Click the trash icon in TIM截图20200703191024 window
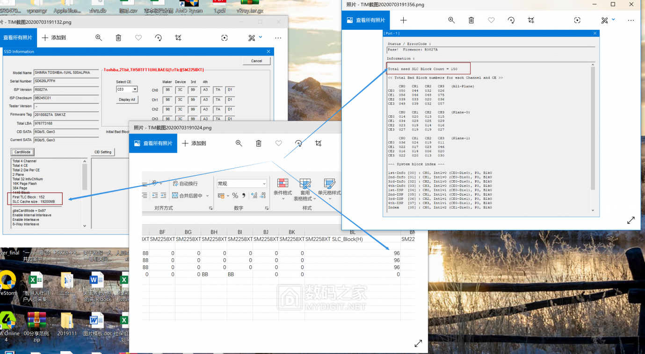 (259, 143)
